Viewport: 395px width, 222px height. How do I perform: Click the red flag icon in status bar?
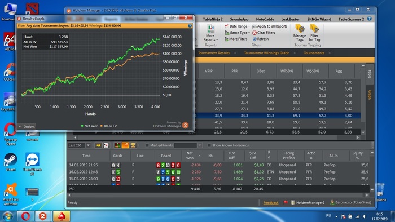tap(286, 202)
